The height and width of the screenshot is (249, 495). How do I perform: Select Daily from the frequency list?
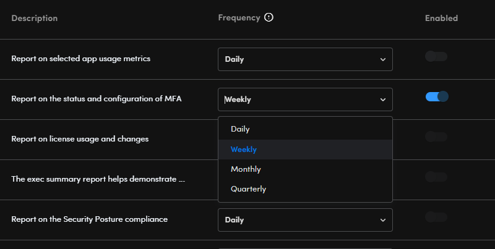click(240, 129)
